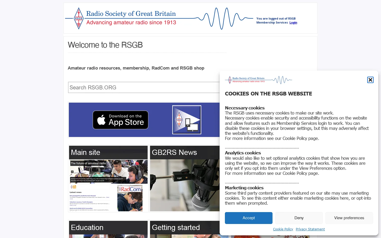Click the Marketing cookies heading

click(244, 188)
